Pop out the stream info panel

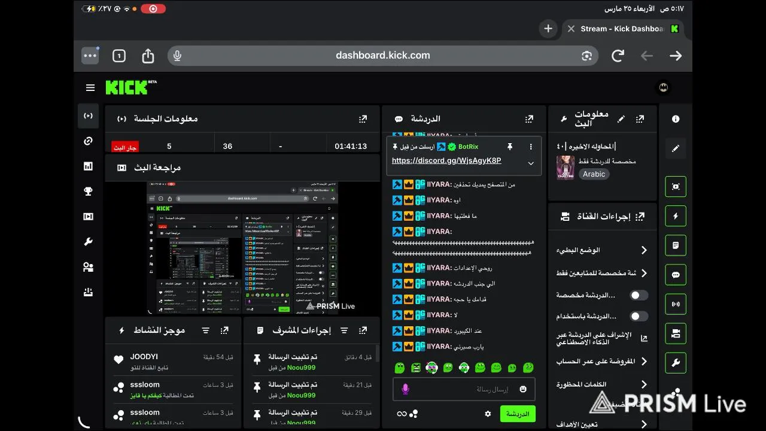[x=640, y=119]
